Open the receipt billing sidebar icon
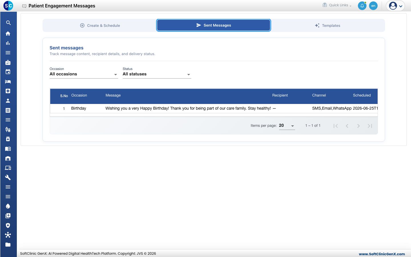The height and width of the screenshot is (257, 411). (x=8, y=110)
